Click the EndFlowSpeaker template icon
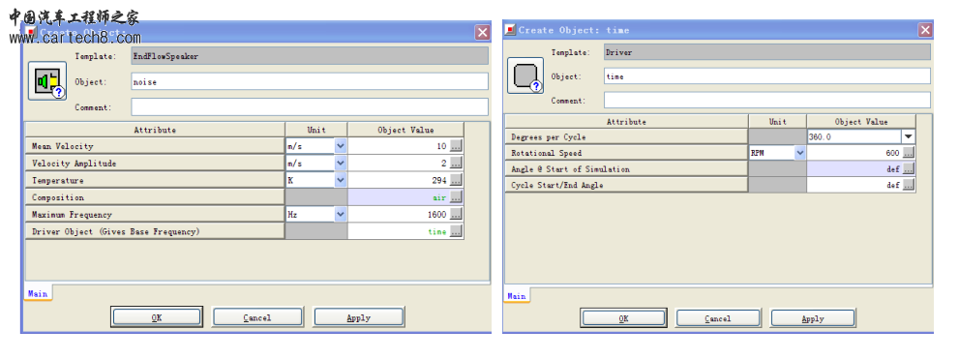Image resolution: width=959 pixels, height=359 pixels. [47, 80]
